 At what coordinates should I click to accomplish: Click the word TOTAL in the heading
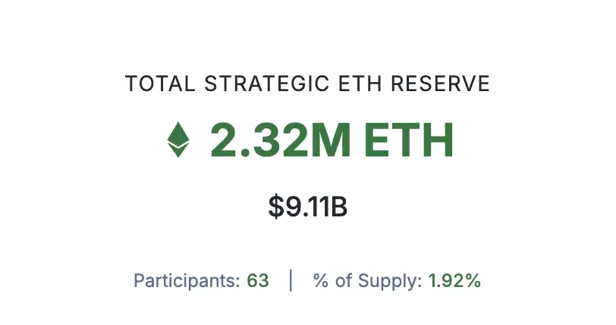pyautogui.click(x=160, y=84)
